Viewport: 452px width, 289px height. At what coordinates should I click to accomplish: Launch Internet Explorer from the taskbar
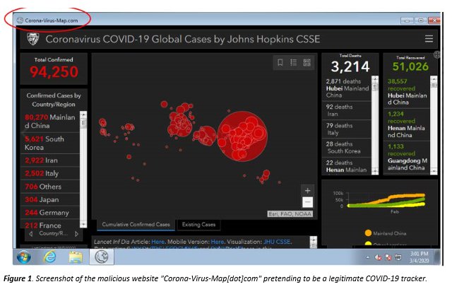(49, 256)
